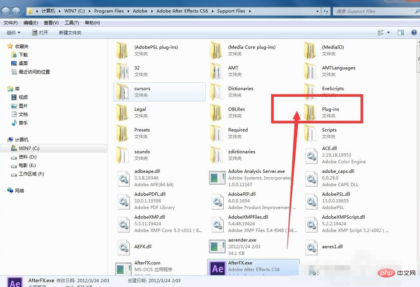
Task: Select the Legal folder icon
Action: [122, 112]
